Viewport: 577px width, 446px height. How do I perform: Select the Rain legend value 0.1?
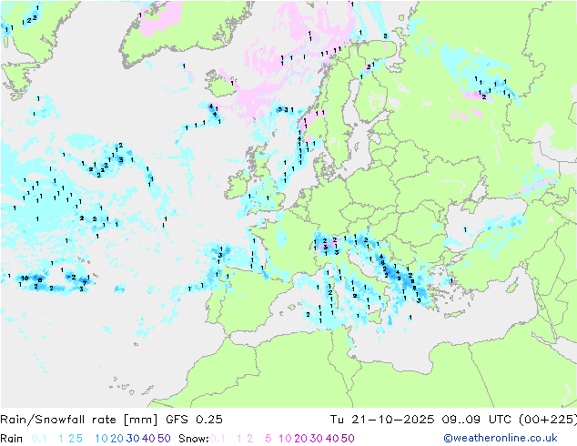coord(39,439)
